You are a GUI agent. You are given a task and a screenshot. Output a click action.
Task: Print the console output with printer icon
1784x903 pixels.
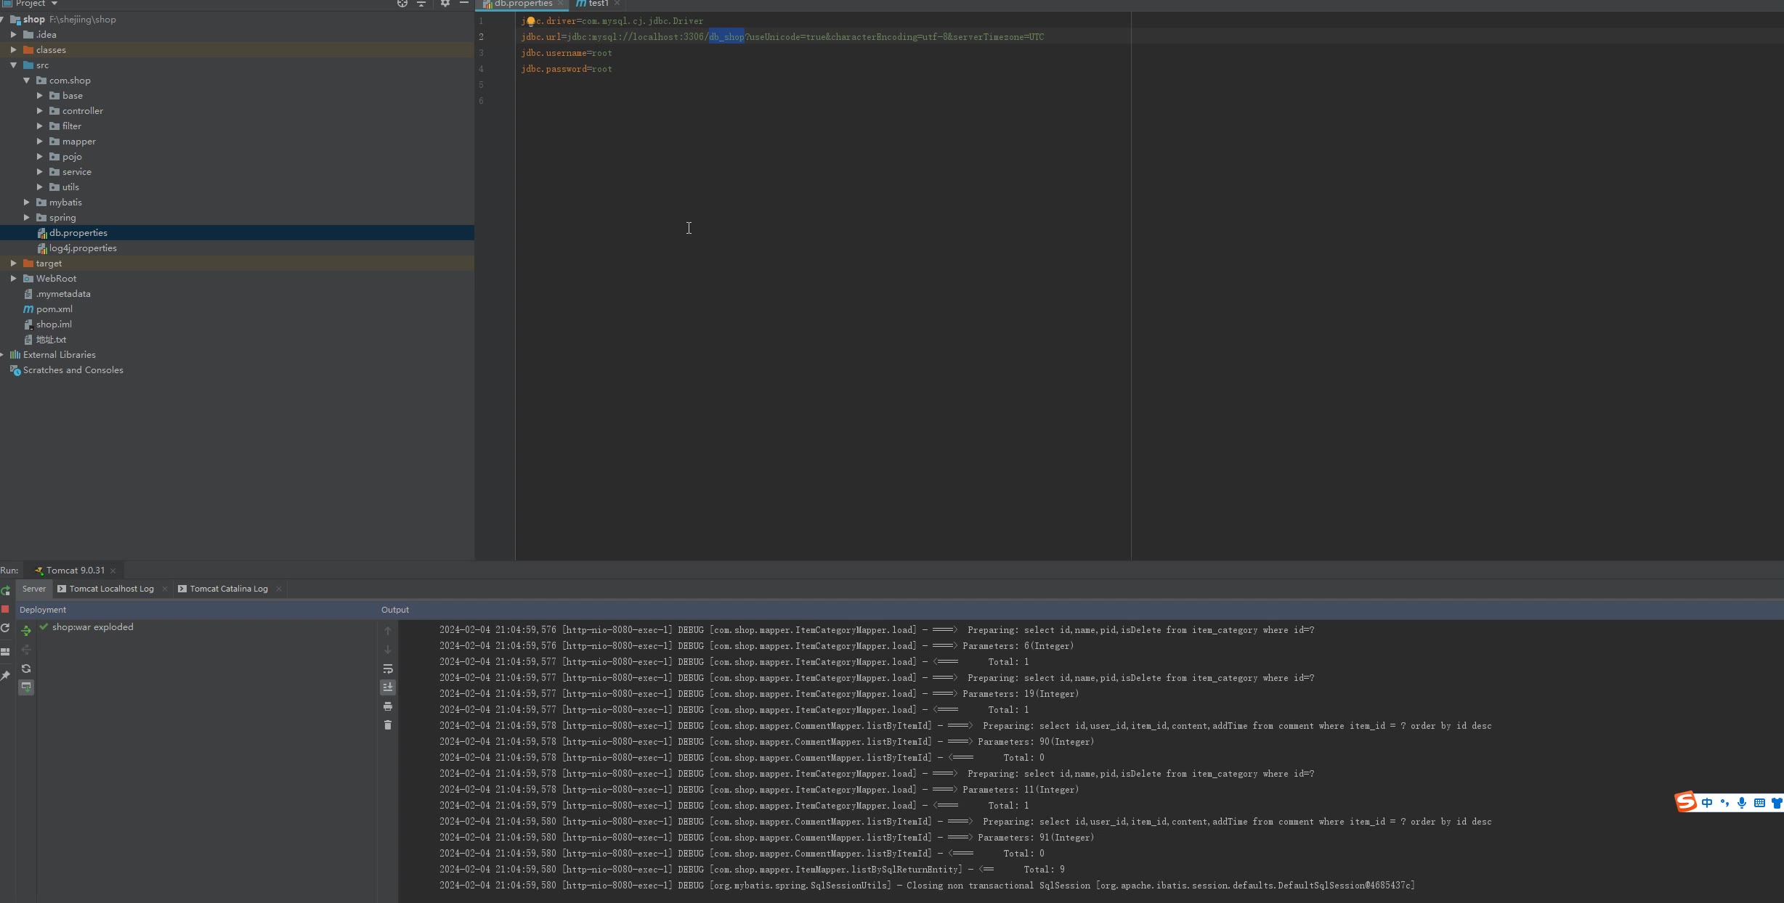(388, 706)
